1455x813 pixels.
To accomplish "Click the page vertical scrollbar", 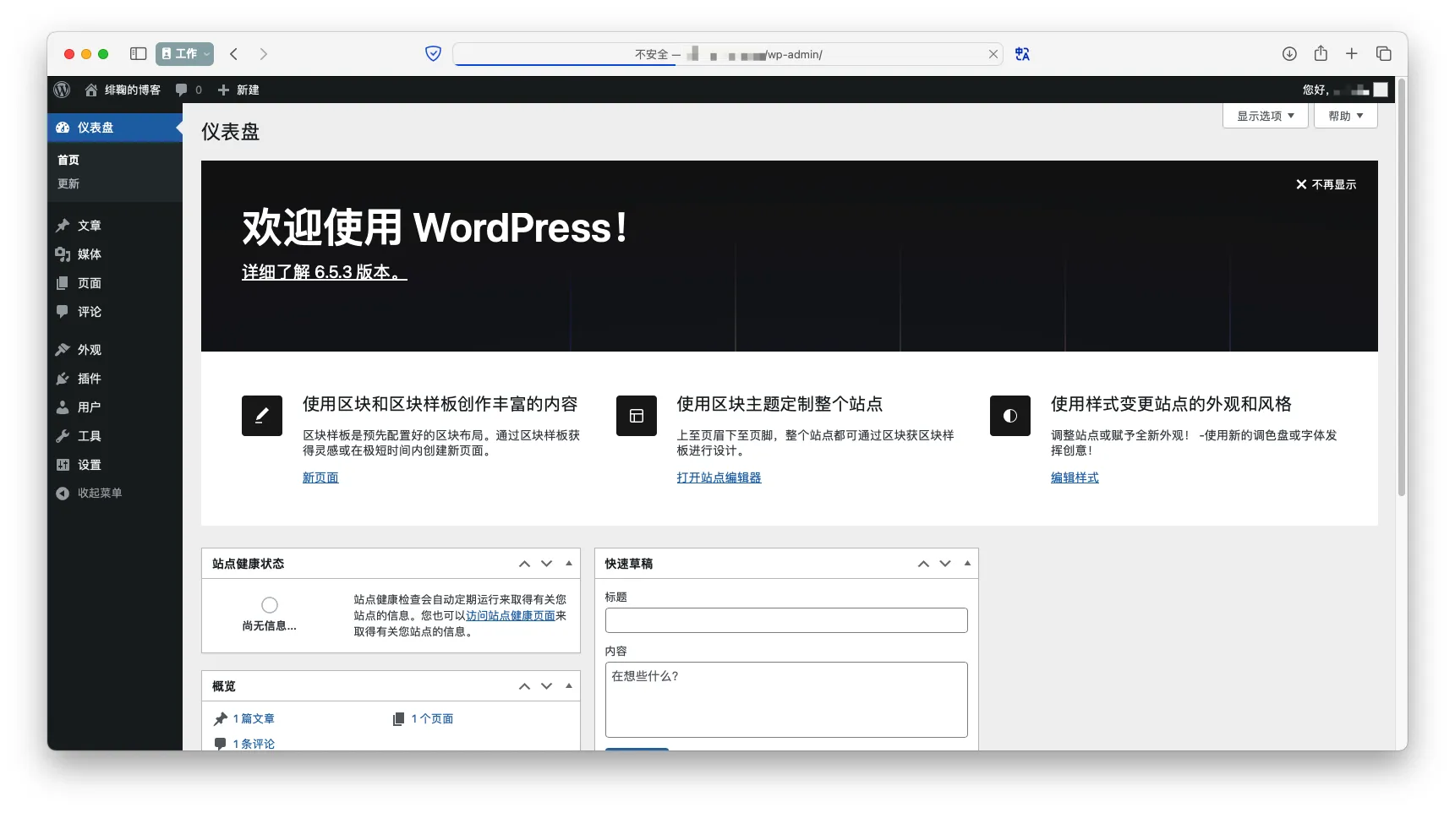I will (x=1401, y=296).
